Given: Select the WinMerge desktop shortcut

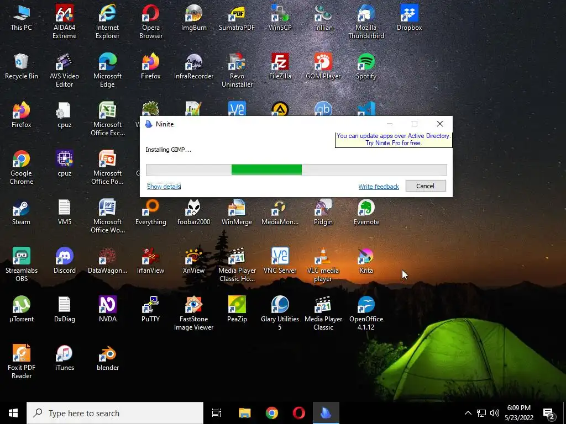Looking at the screenshot, I should [237, 212].
